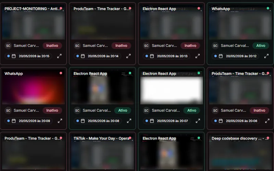
Task: Expand the screenshot captured at 20:13
Action: tap(198, 56)
